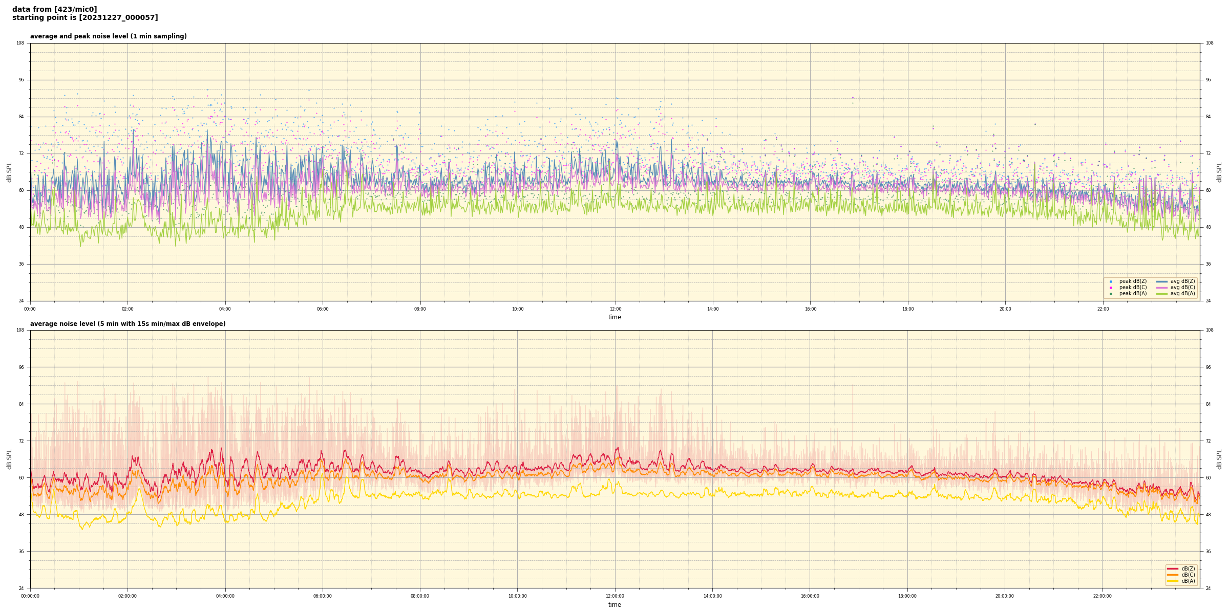Screen dimensions: 1229x614
Task: Click the 06:00:00 tick label on the lower chart
Action: [323, 596]
